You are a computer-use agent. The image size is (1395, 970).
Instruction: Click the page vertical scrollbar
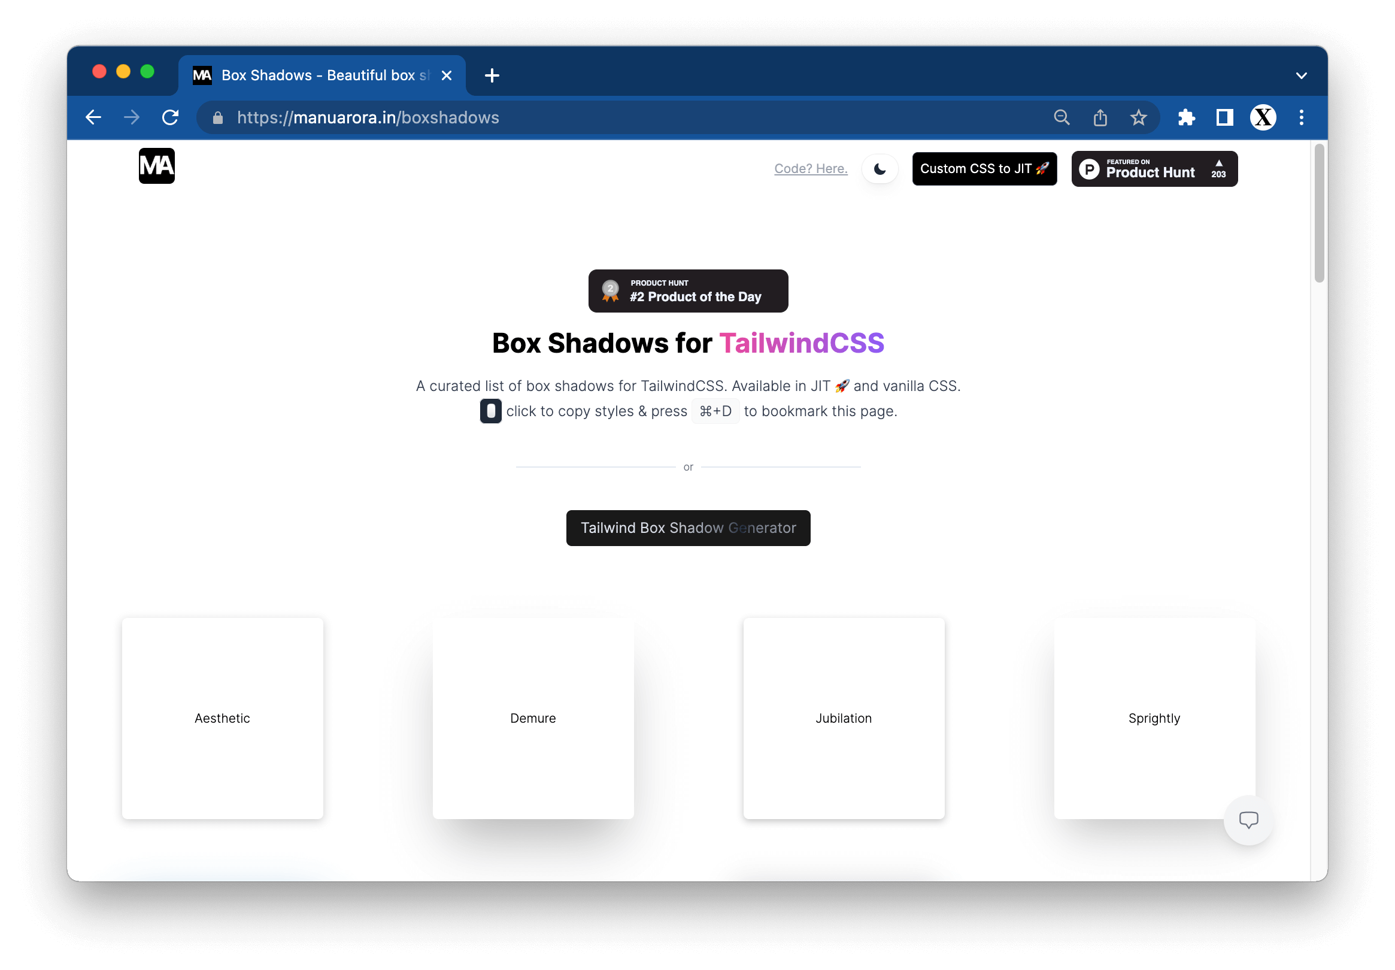[1318, 213]
